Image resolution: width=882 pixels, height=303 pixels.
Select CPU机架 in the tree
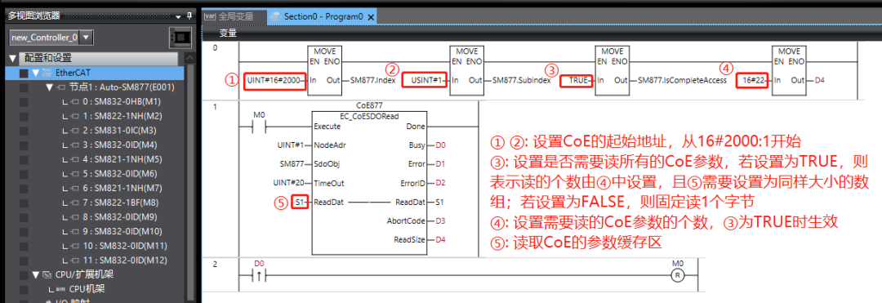87,289
